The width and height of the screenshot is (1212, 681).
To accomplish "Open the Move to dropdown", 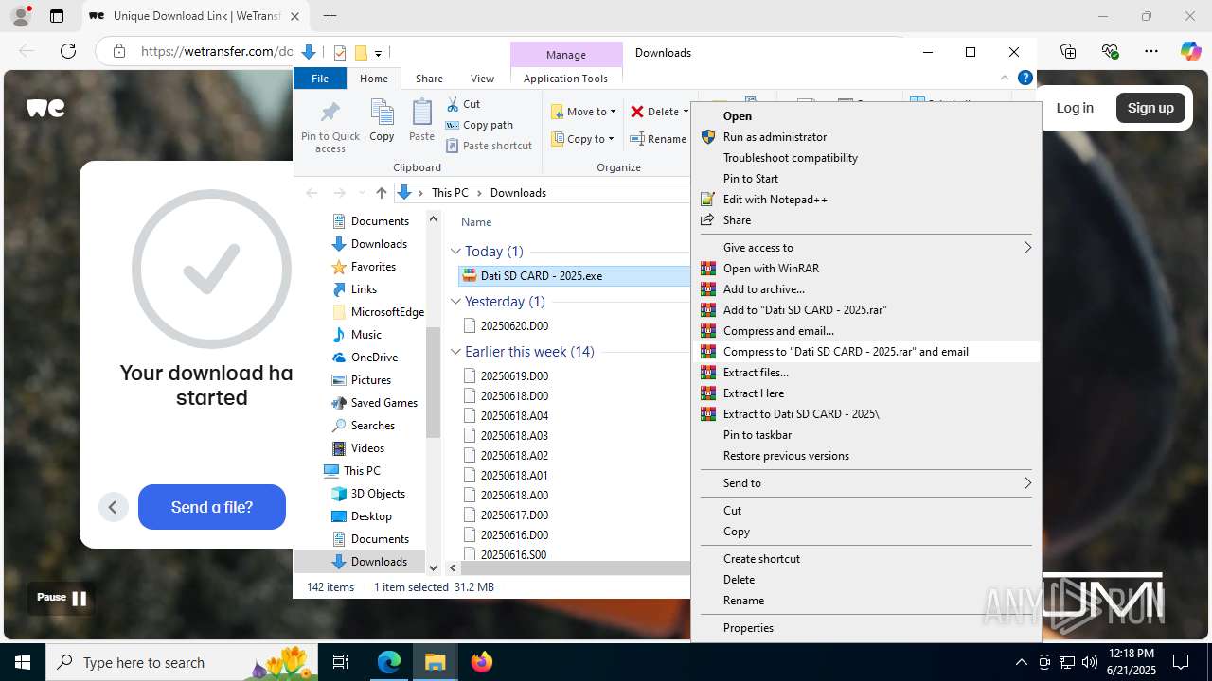I will click(x=583, y=112).
